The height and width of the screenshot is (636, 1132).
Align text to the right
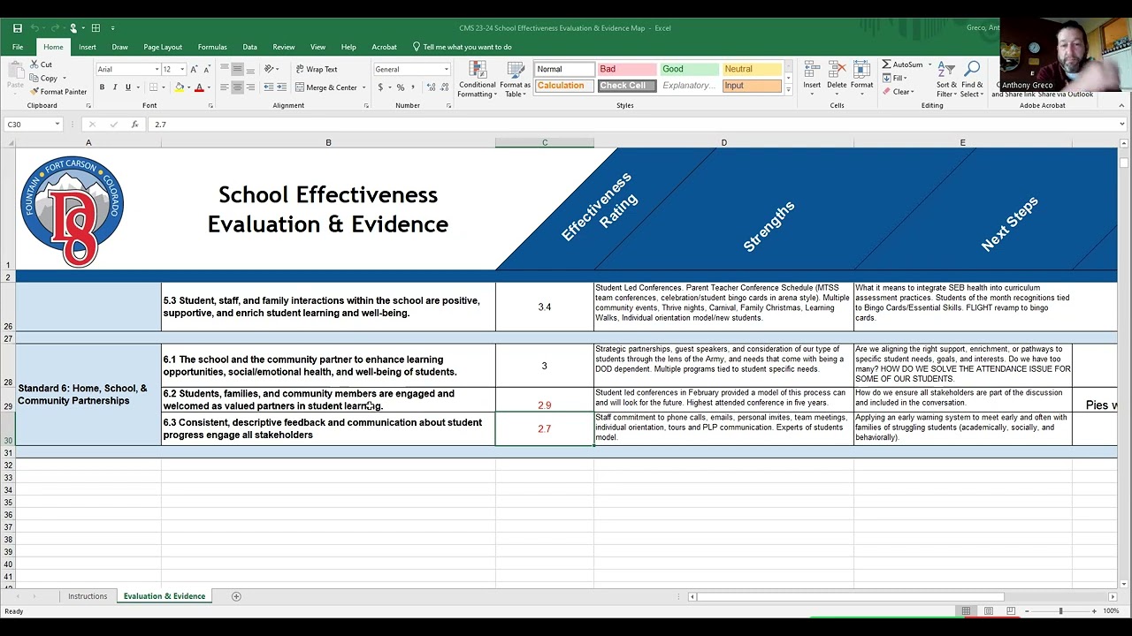[x=250, y=87]
